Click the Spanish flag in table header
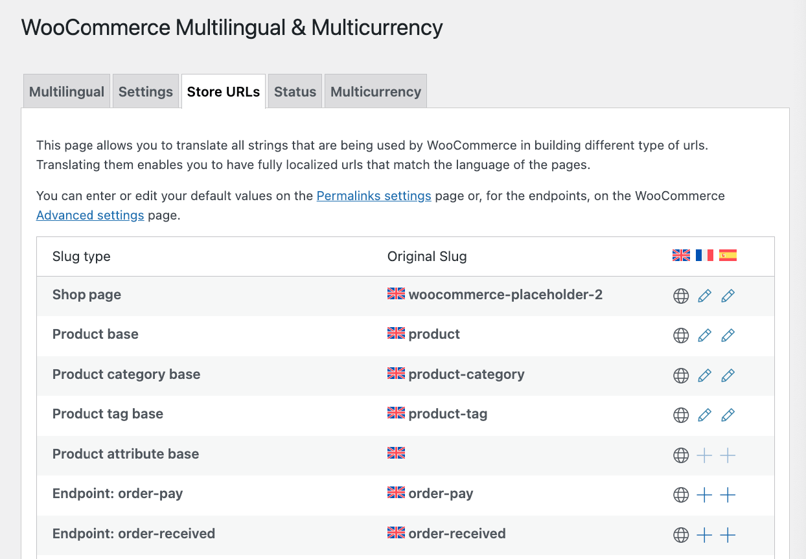Screen dimensions: 806x559 pyautogui.click(x=728, y=255)
